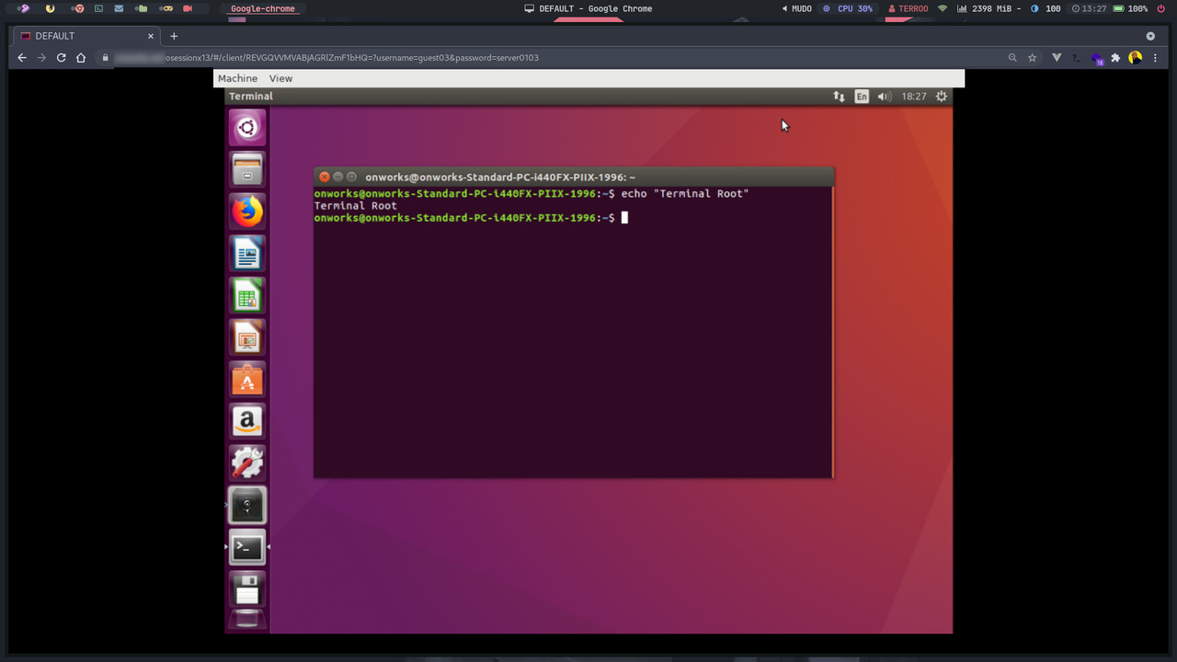This screenshot has height=662, width=1177.
Task: Go forward in Chrome
Action: [41, 57]
